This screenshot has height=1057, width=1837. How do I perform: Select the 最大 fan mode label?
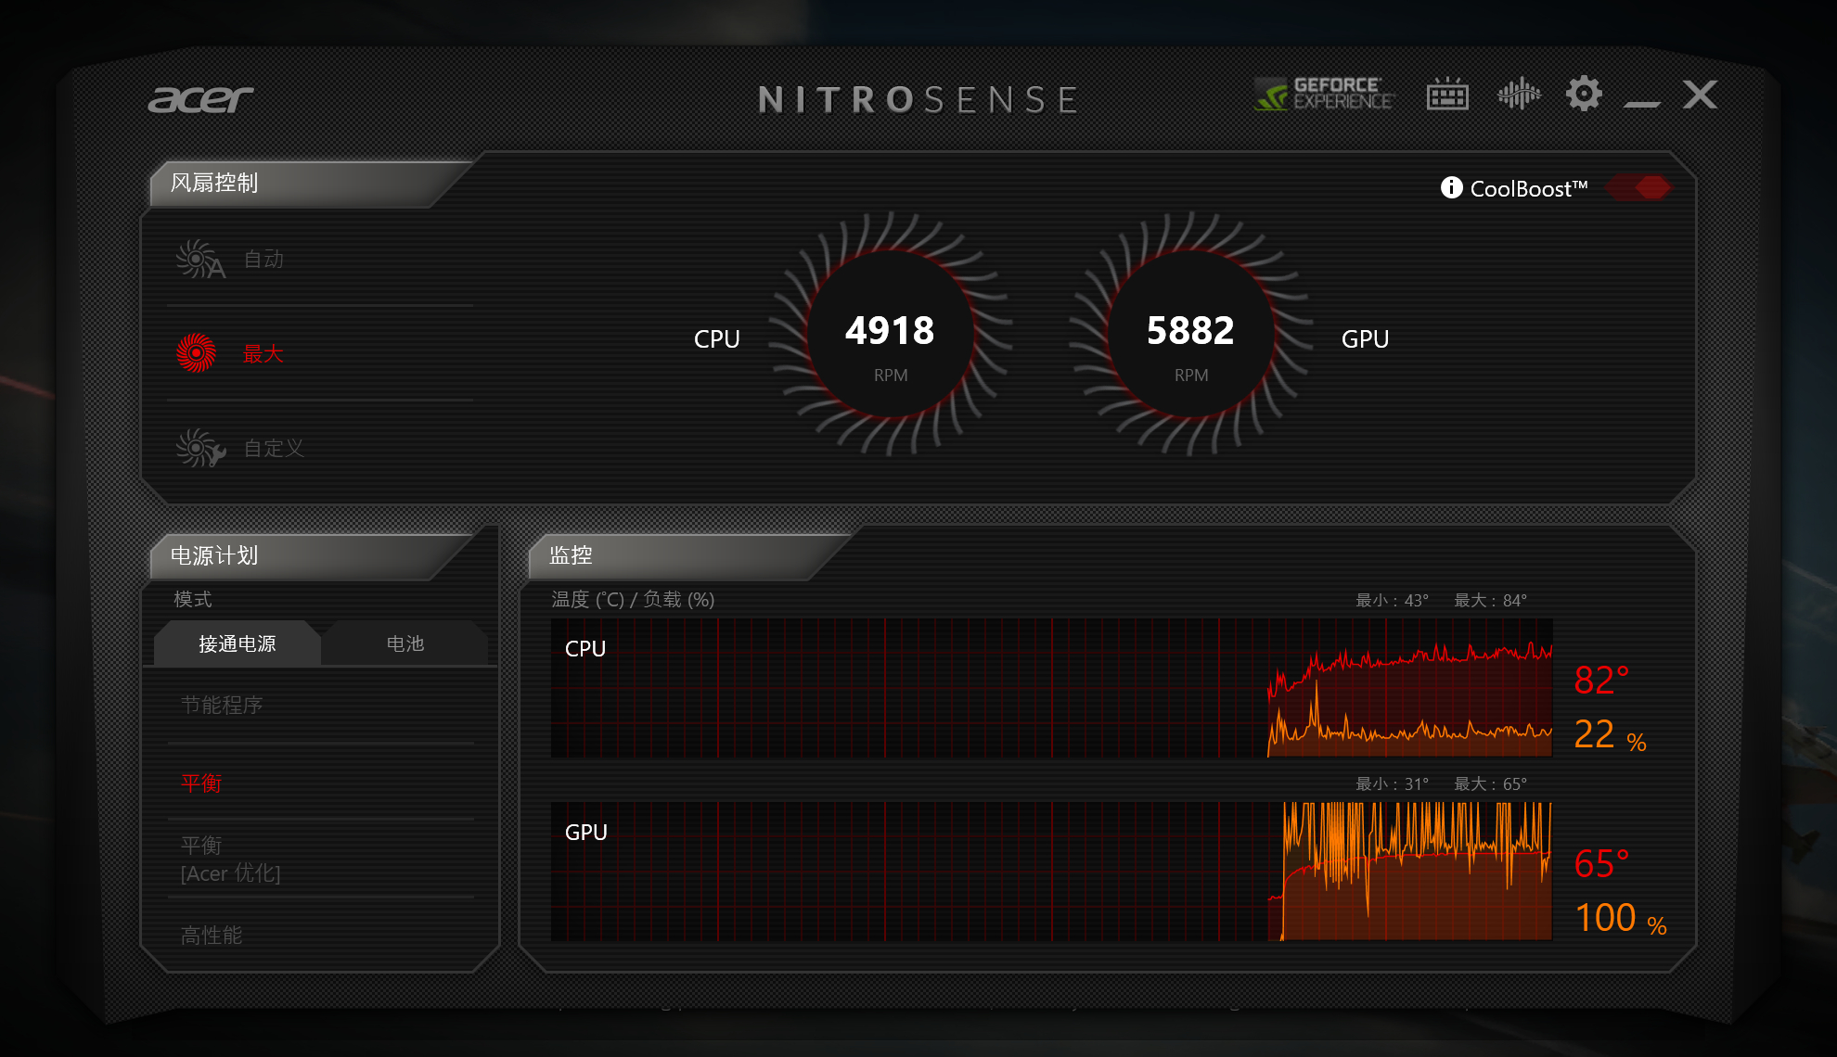point(263,354)
